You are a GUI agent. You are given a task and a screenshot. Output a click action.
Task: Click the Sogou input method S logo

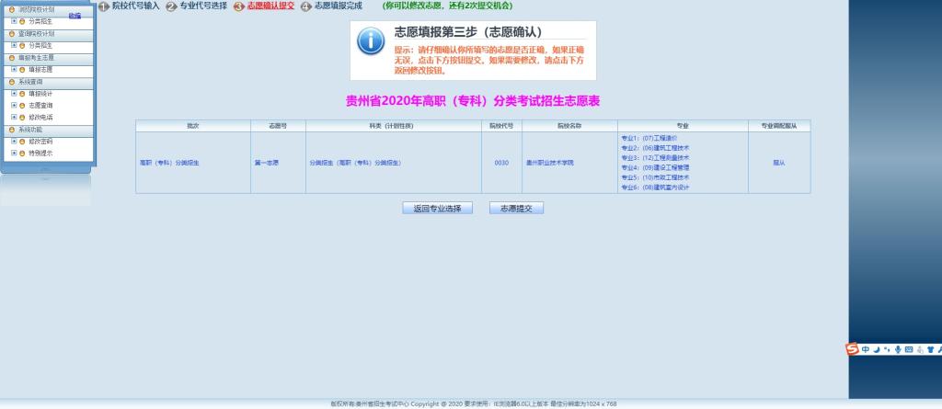(852, 349)
